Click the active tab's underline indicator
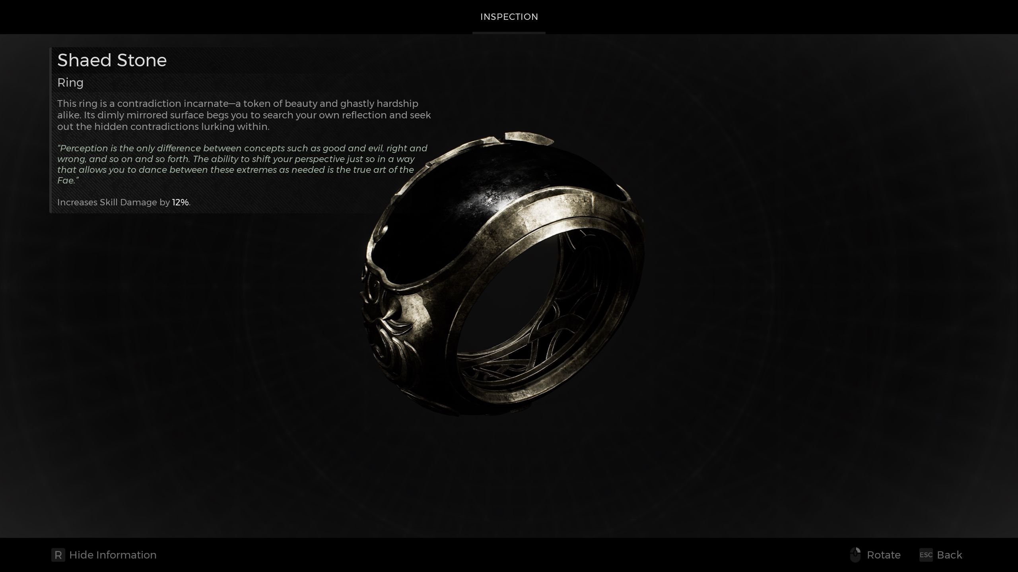 (x=509, y=35)
